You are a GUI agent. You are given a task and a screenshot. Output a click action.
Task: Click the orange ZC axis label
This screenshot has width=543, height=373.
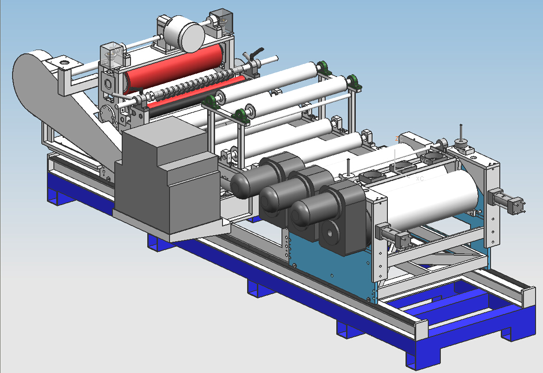397,138
